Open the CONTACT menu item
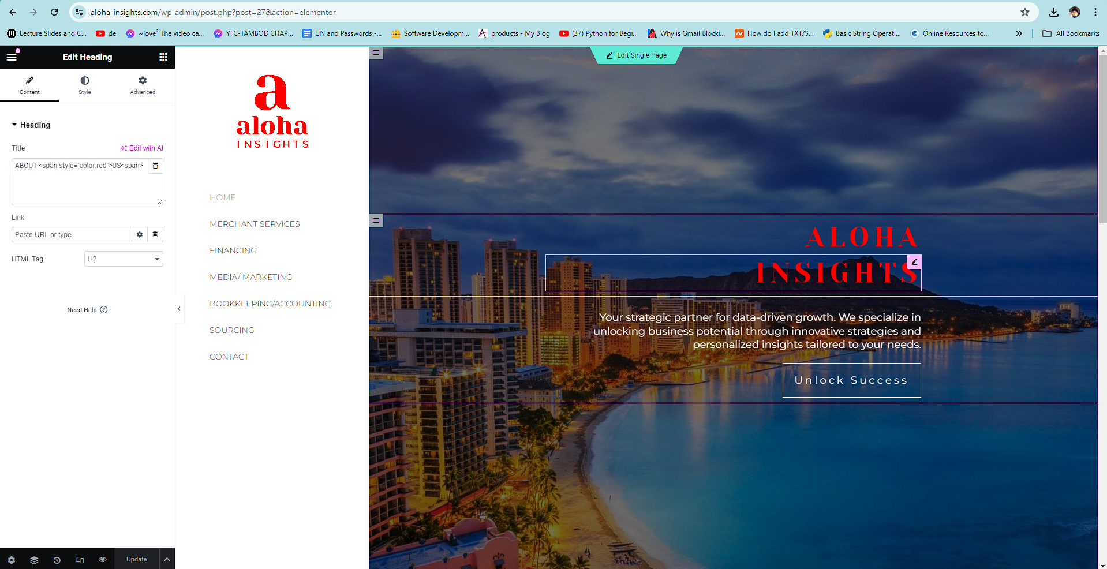The height and width of the screenshot is (569, 1107). (229, 357)
